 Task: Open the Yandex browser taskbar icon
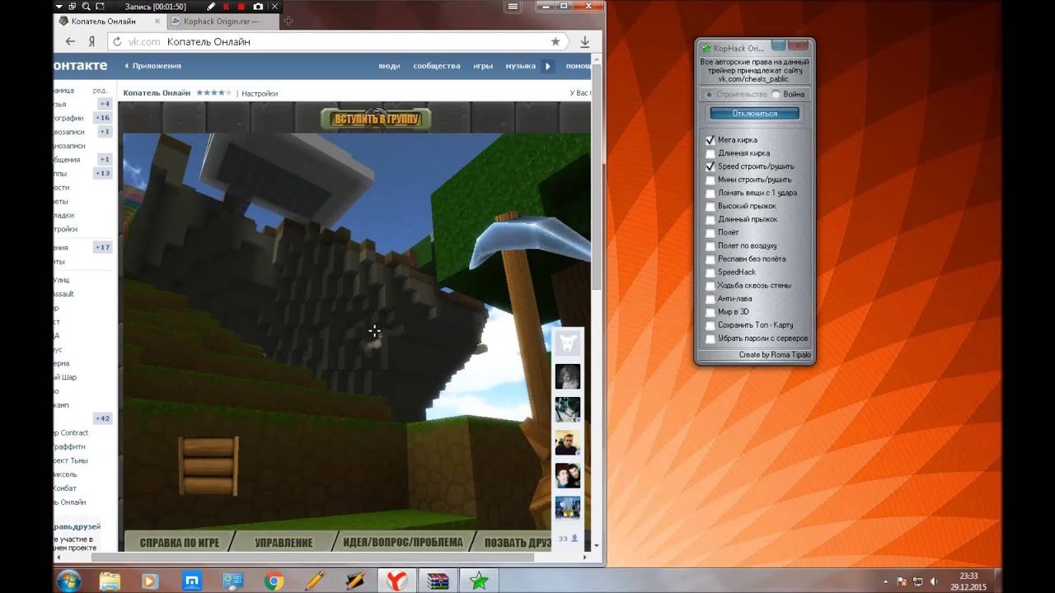pyautogui.click(x=396, y=581)
